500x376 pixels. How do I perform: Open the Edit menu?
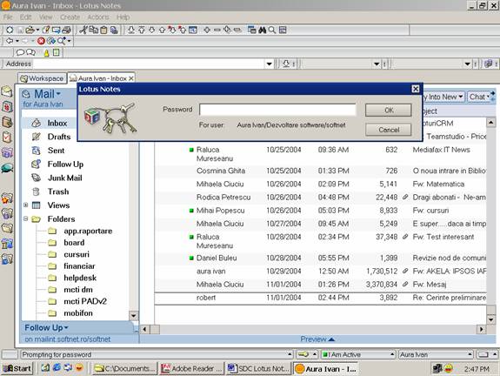point(25,17)
